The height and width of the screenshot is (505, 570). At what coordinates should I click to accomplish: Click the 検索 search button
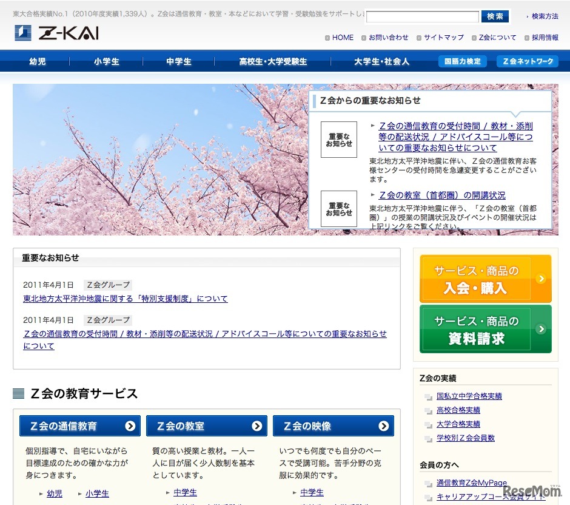(495, 16)
